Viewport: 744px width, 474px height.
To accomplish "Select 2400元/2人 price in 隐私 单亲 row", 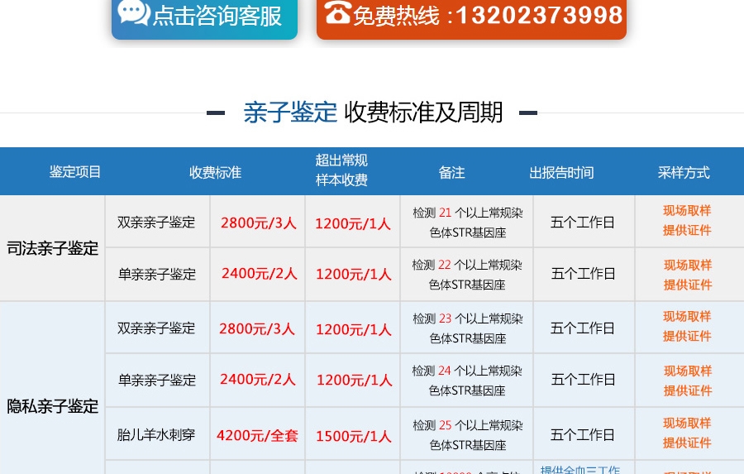I will (258, 380).
